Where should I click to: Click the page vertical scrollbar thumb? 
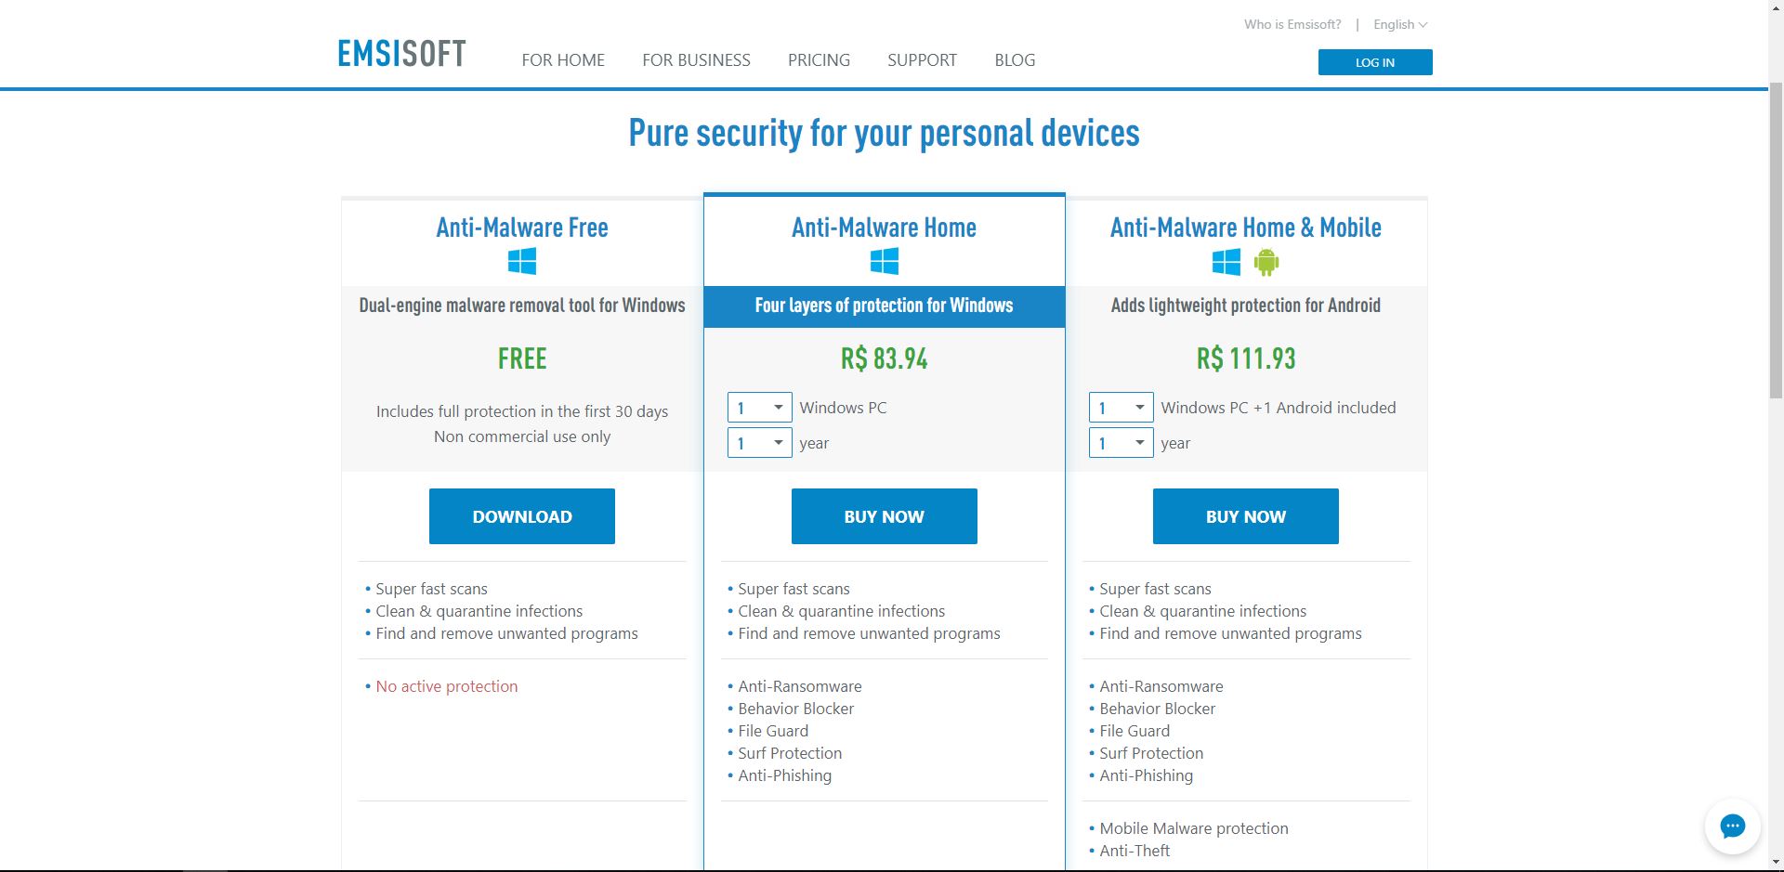[x=1776, y=241]
